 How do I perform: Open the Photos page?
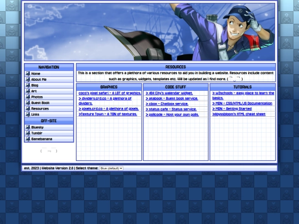pyautogui.click(x=49, y=97)
